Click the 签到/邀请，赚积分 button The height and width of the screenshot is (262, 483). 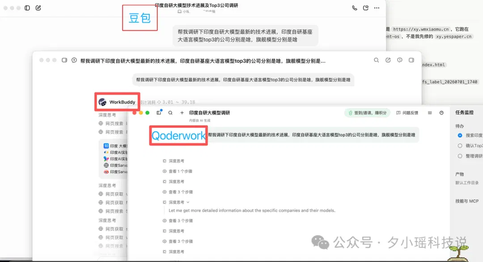(367, 113)
